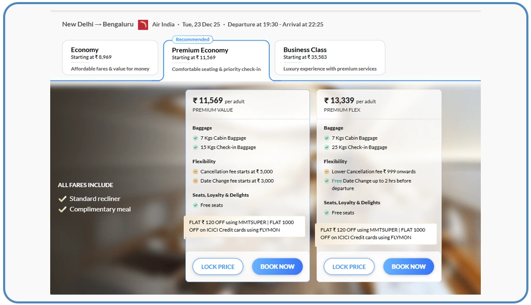
Task: Click green check icon beside 15 Kgs Check-in Baggage
Action: [x=196, y=148]
